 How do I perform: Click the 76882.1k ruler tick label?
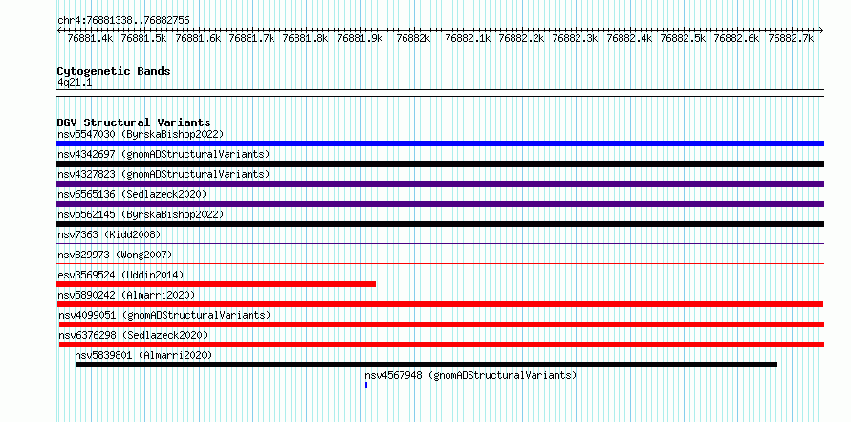click(468, 38)
